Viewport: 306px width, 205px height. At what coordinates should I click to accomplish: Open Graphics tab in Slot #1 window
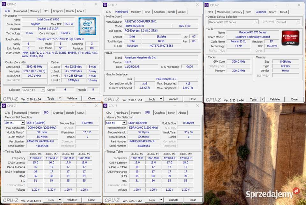[58, 113]
